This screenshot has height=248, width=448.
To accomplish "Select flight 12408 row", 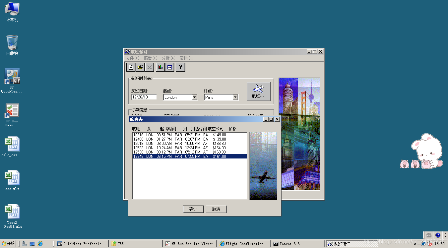I will pos(189,139).
